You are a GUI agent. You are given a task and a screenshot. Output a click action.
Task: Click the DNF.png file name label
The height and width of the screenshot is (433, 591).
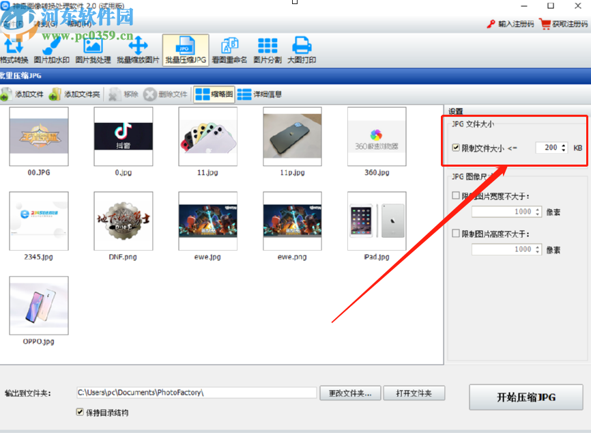(123, 257)
